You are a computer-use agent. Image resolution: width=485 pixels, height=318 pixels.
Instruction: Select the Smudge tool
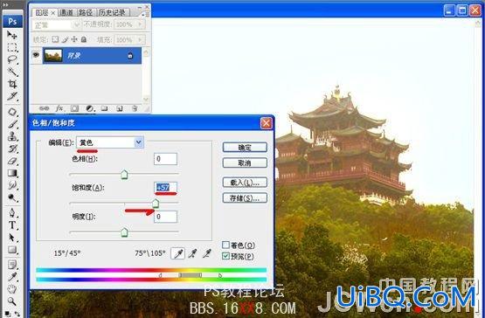pos(12,185)
